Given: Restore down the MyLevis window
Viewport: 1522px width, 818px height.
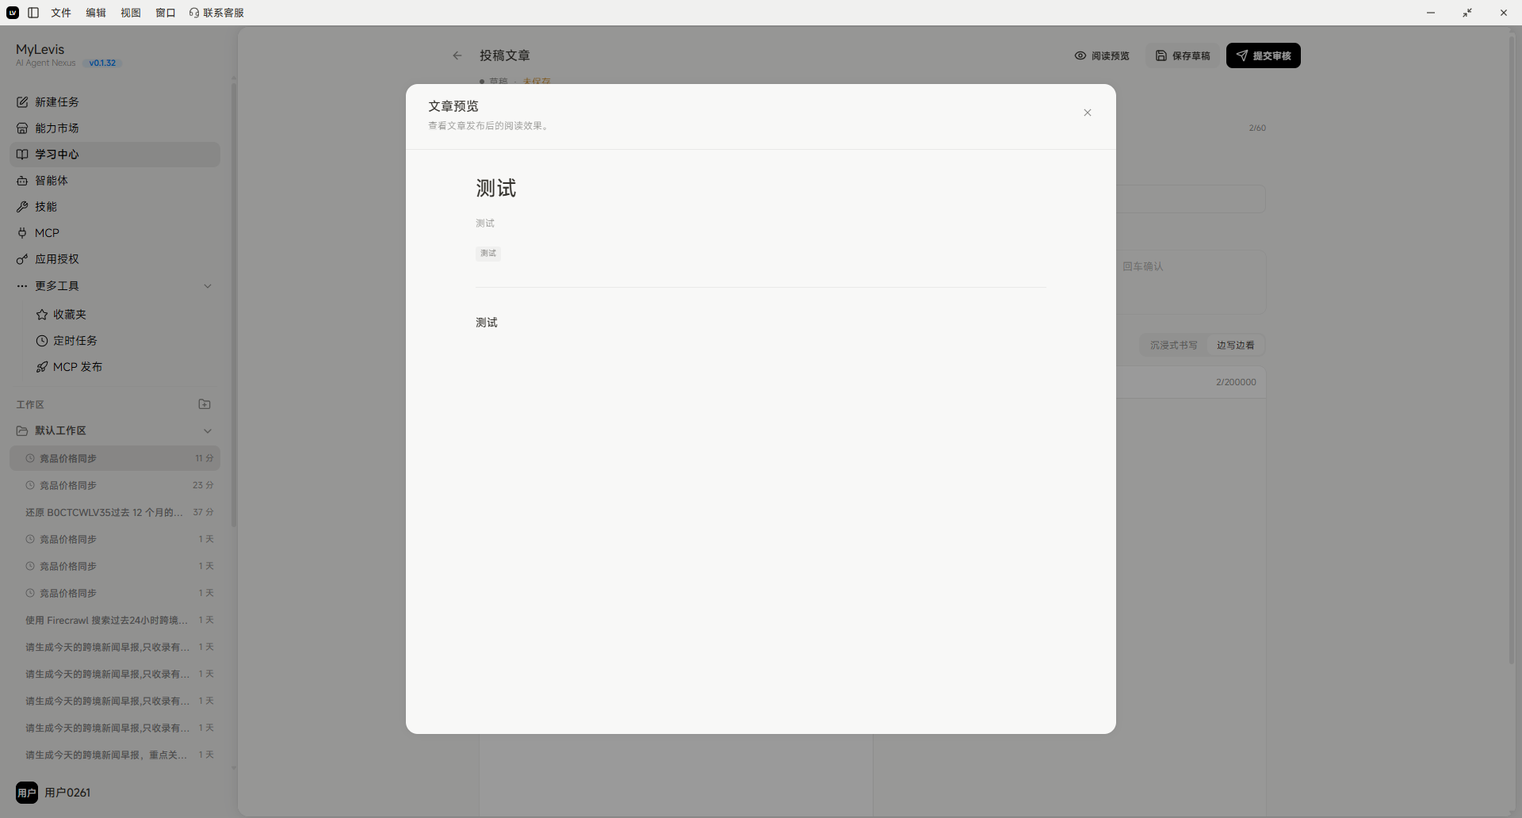Looking at the screenshot, I should [x=1467, y=13].
